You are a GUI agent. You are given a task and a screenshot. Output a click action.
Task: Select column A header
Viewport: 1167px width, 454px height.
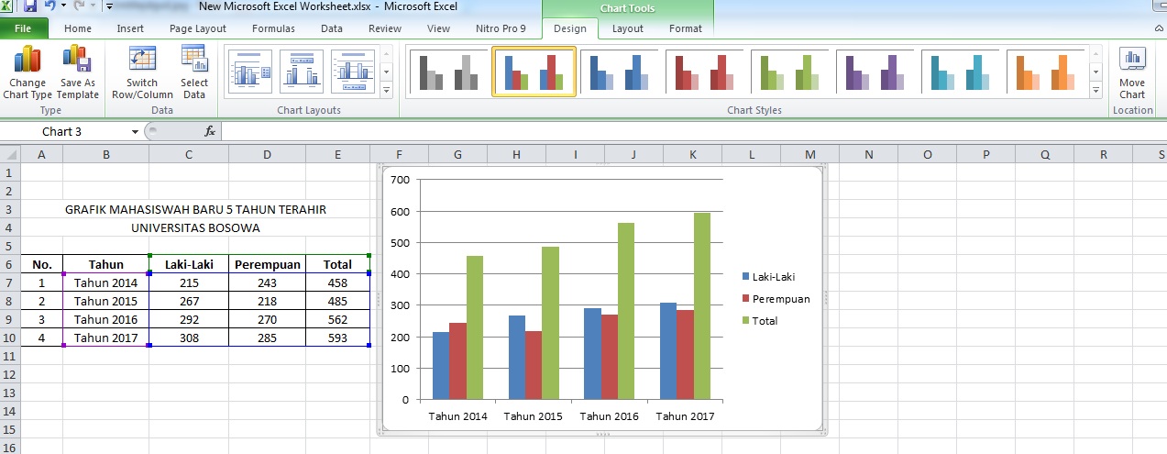[41, 154]
